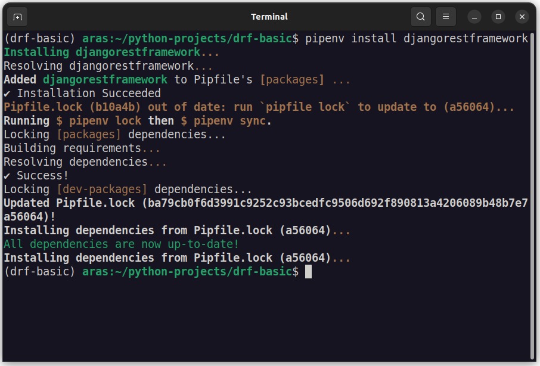
Task: Click the bottom prompt path 'aras:~/python-projects/drf-basic'
Action: tap(187, 272)
